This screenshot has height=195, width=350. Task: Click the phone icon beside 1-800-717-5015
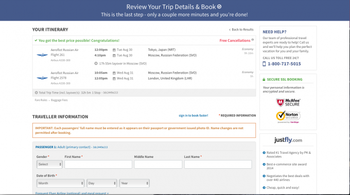pos(264,64)
